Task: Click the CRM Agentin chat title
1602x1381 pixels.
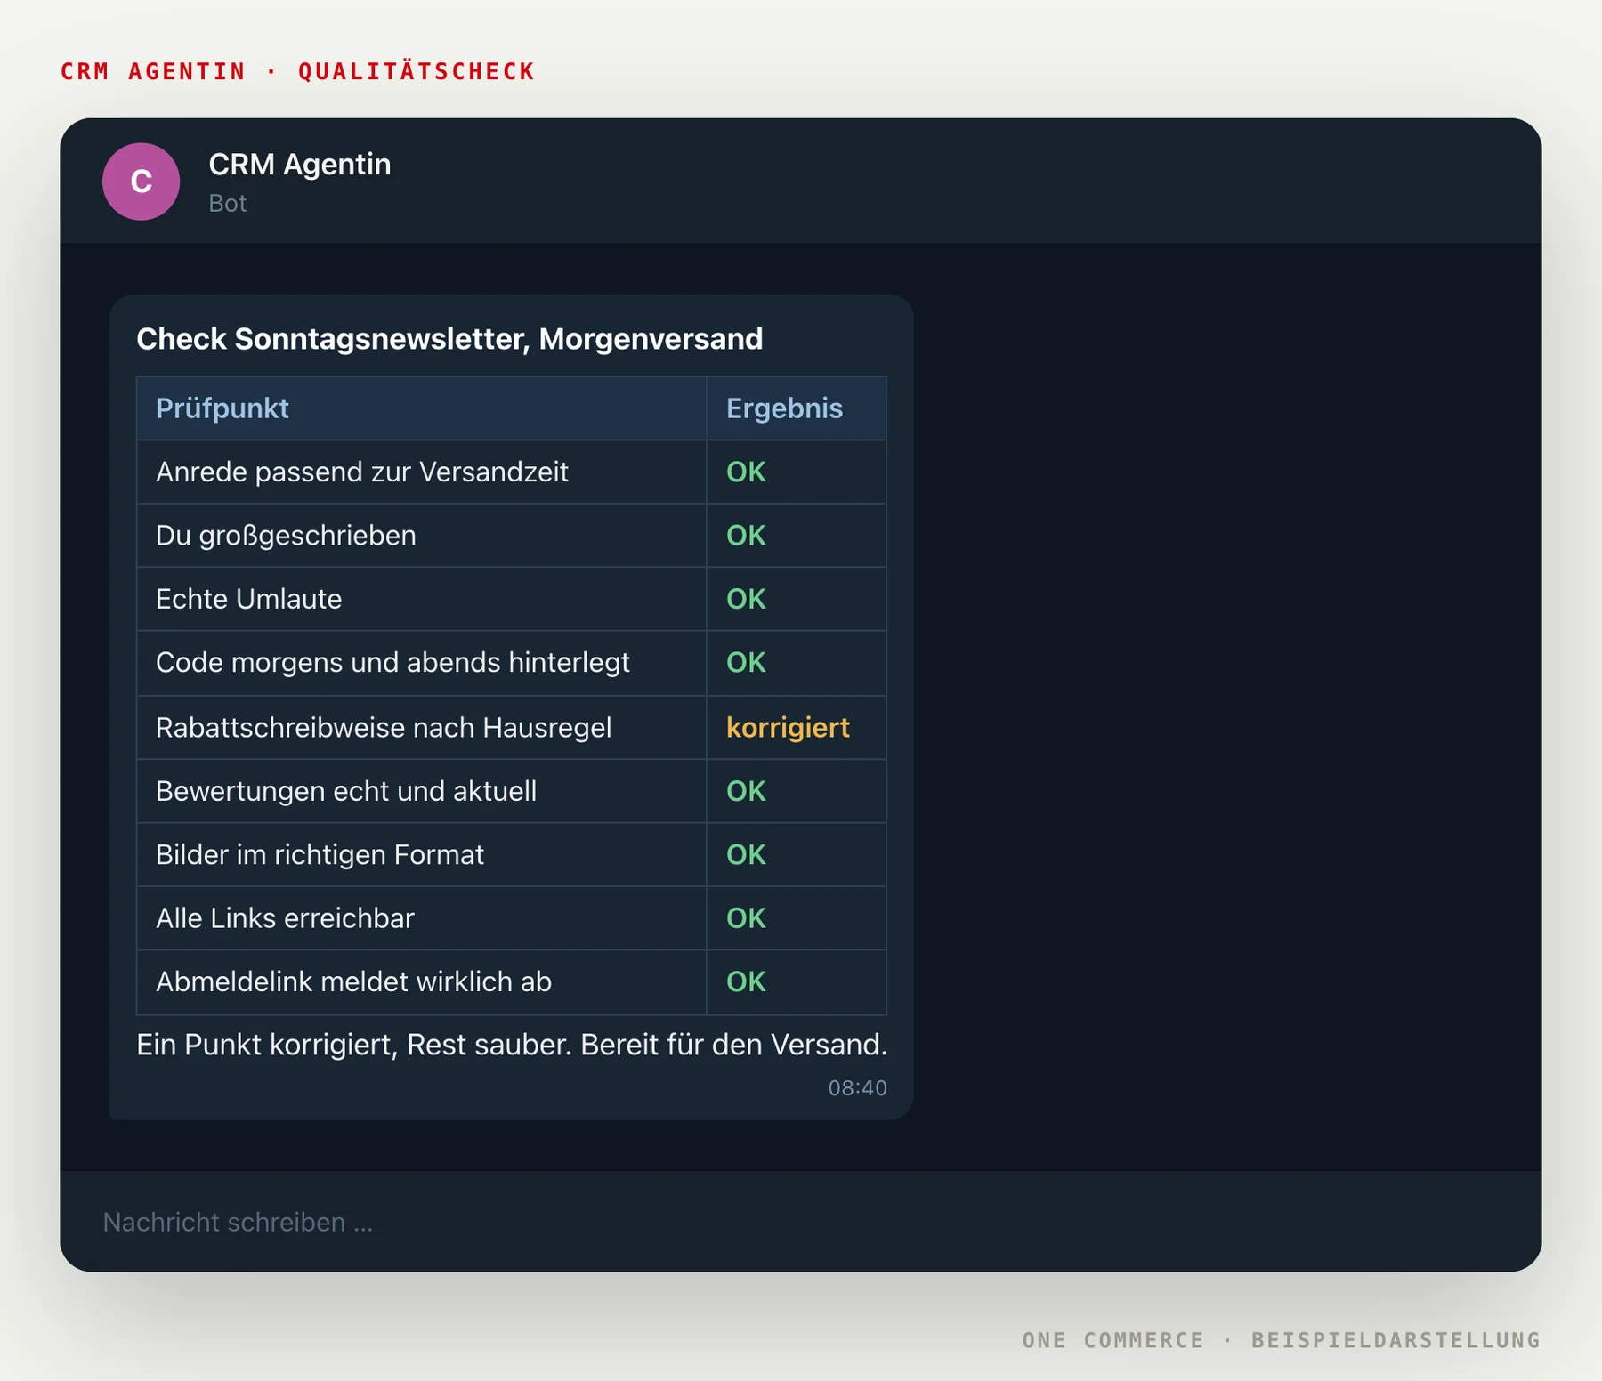Action: (299, 165)
